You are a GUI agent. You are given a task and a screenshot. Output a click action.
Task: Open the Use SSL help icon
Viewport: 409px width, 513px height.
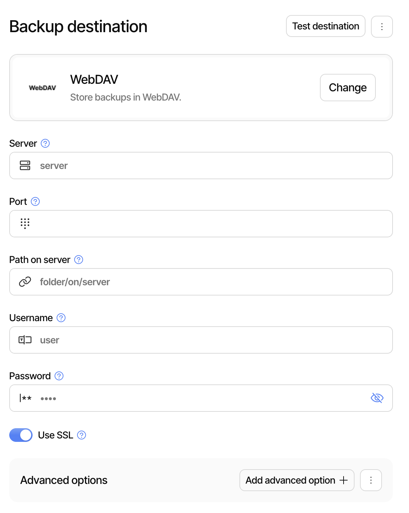point(82,435)
